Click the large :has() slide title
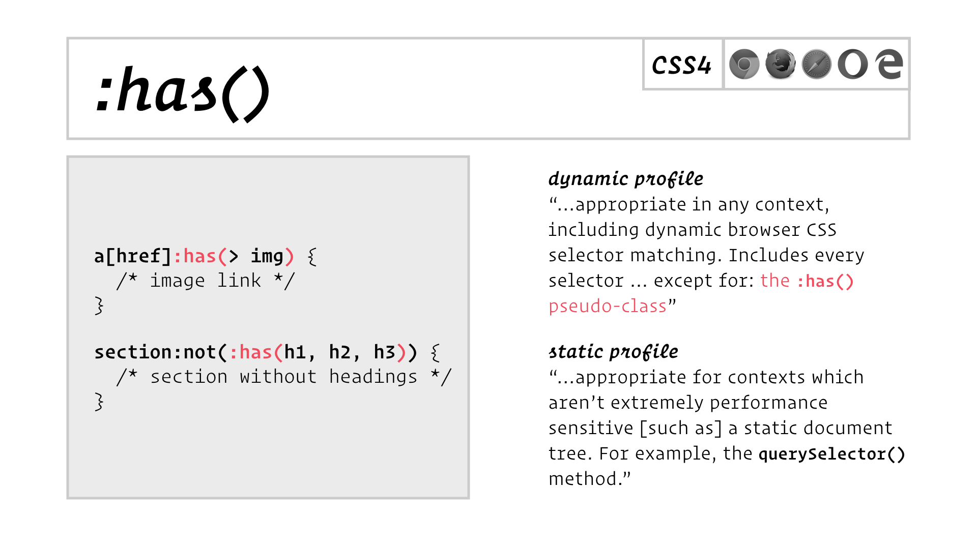Screen dimensions: 977x549 click(x=182, y=94)
